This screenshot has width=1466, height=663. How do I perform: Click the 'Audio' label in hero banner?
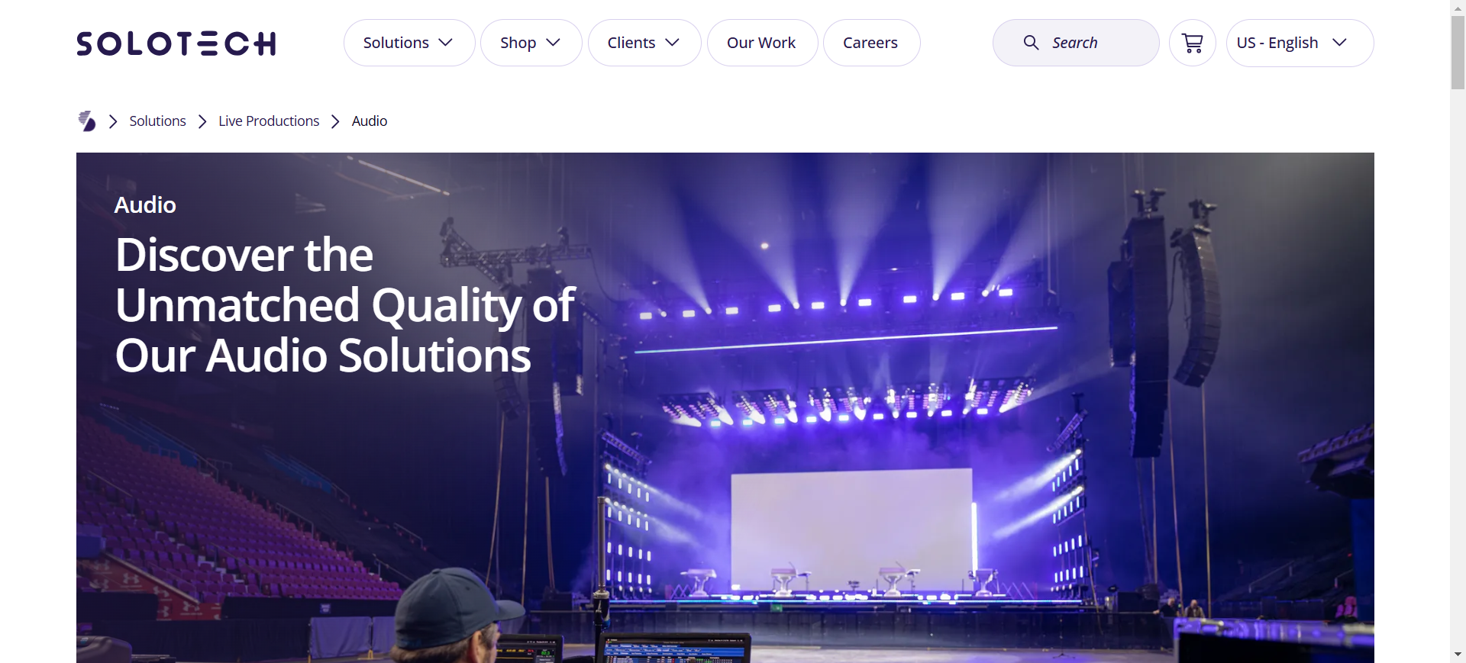(145, 204)
